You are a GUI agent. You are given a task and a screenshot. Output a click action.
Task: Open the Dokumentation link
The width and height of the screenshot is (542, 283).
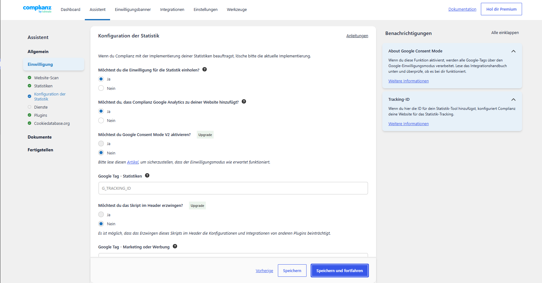click(462, 9)
